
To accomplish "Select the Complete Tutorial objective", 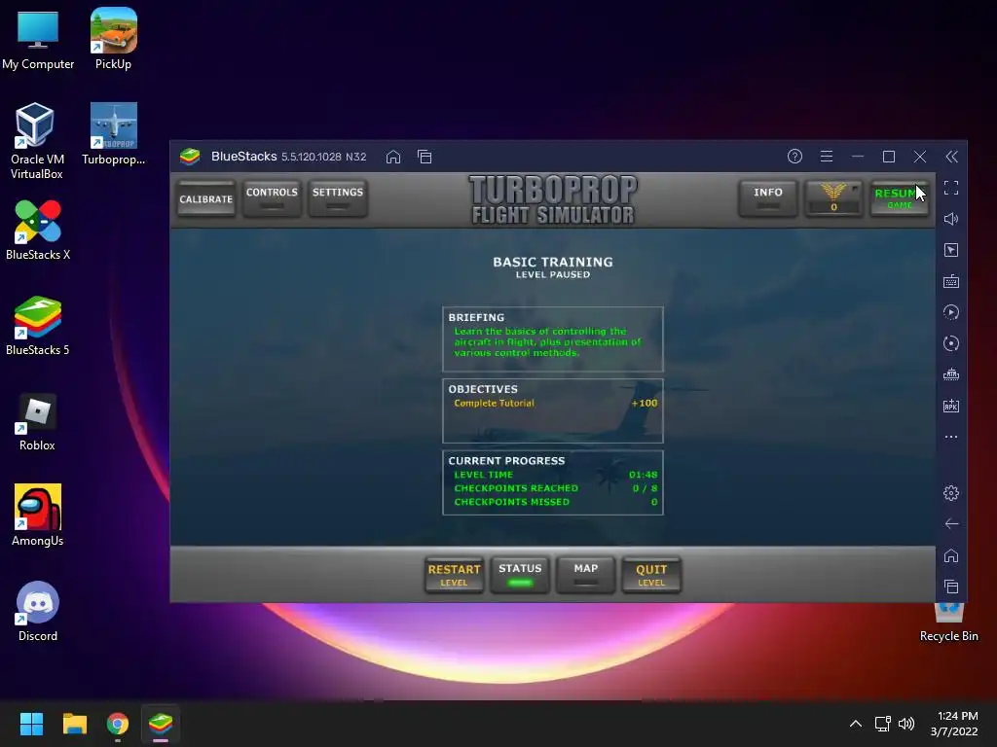I will [556, 403].
